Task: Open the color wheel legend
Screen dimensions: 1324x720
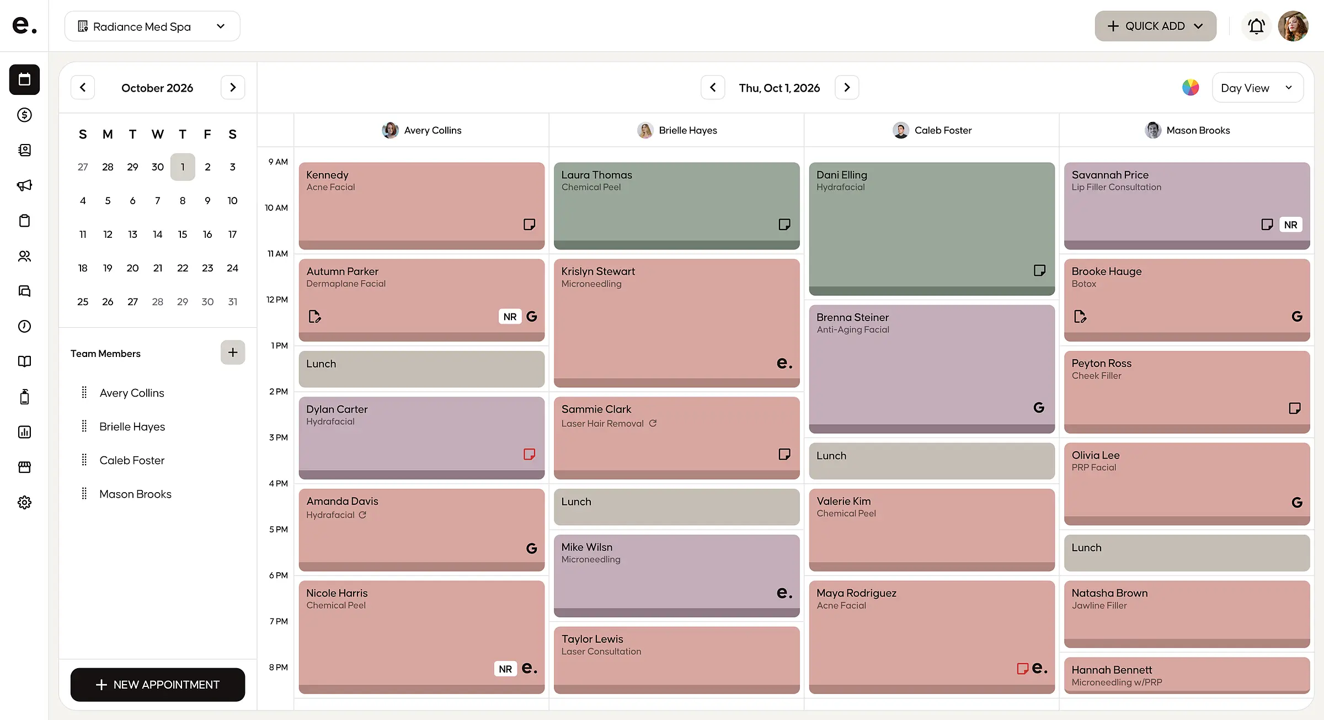Action: (x=1190, y=87)
